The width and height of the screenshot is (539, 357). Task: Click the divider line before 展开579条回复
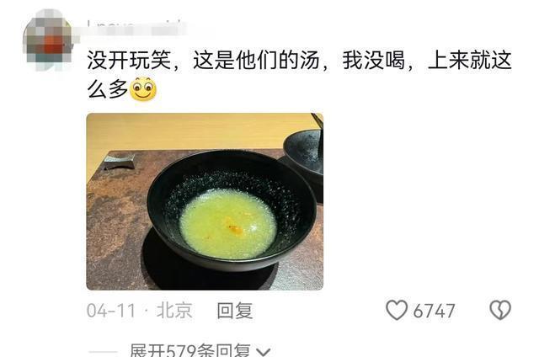tap(103, 351)
